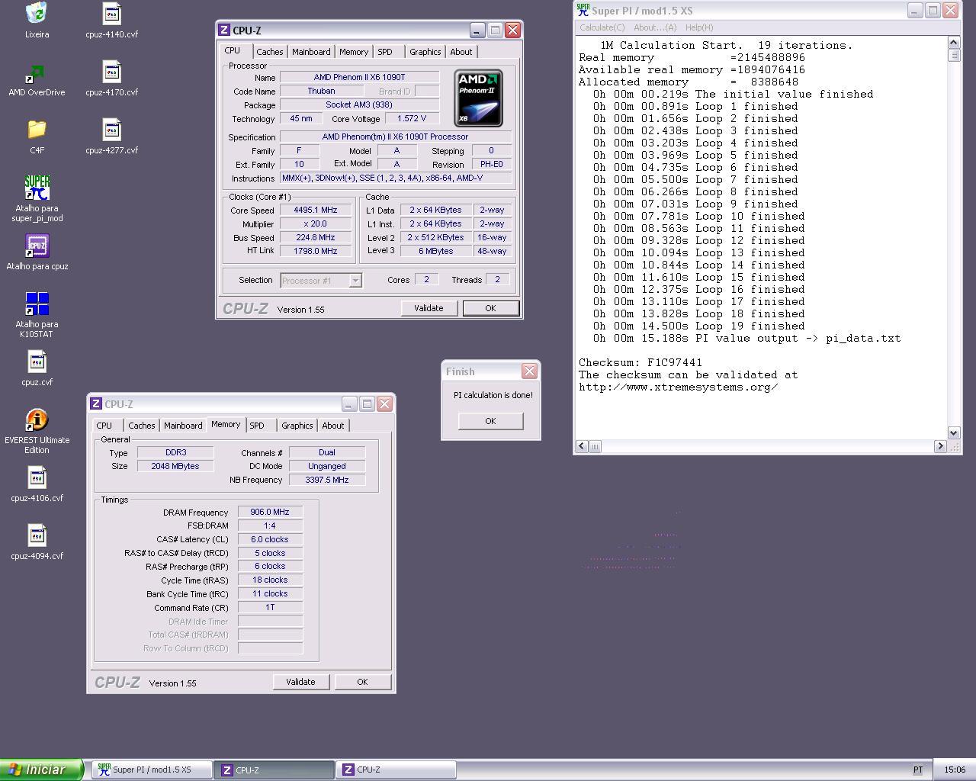Activate second CPU-Z taskbar button
This screenshot has height=781, width=976.
pyautogui.click(x=396, y=770)
